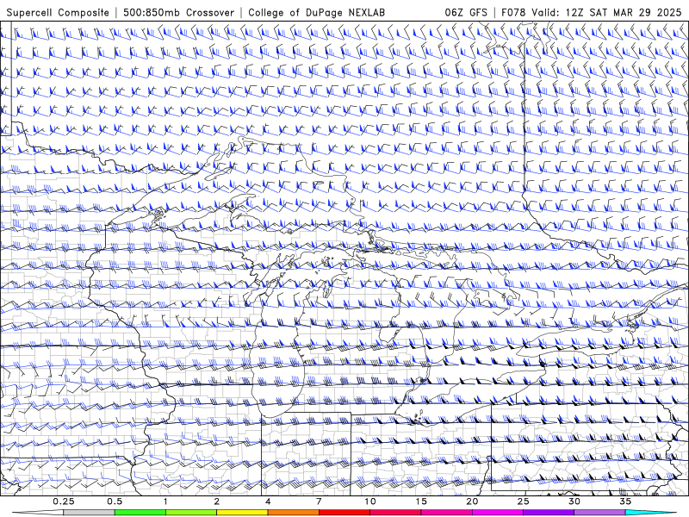Click the 'Supercell Composite' title text
The width and height of the screenshot is (689, 517).
pos(58,12)
